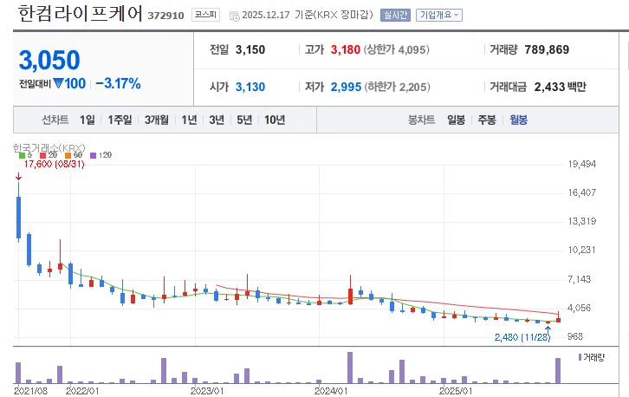Click the upper limit text 상한가 4,095
This screenshot has width=629, height=397.
click(x=396, y=49)
